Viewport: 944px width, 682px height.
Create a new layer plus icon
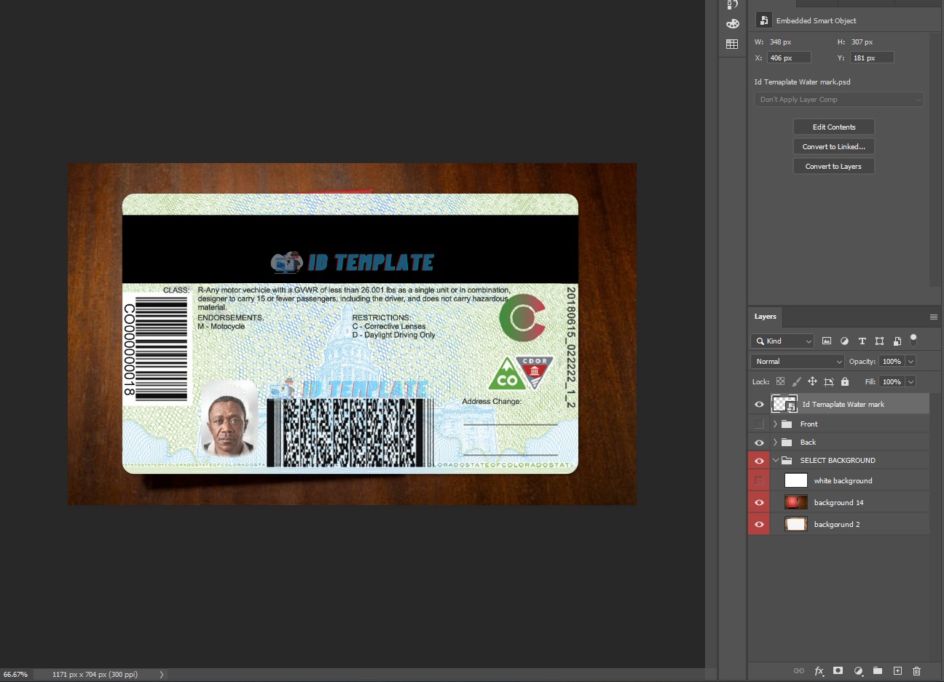[x=897, y=671]
